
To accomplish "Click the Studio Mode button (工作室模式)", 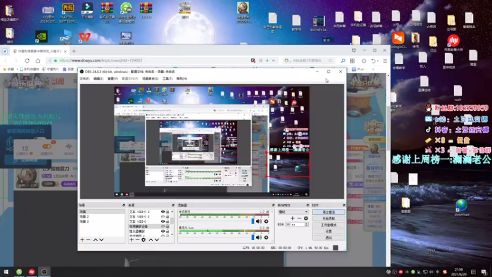I will [328, 225].
